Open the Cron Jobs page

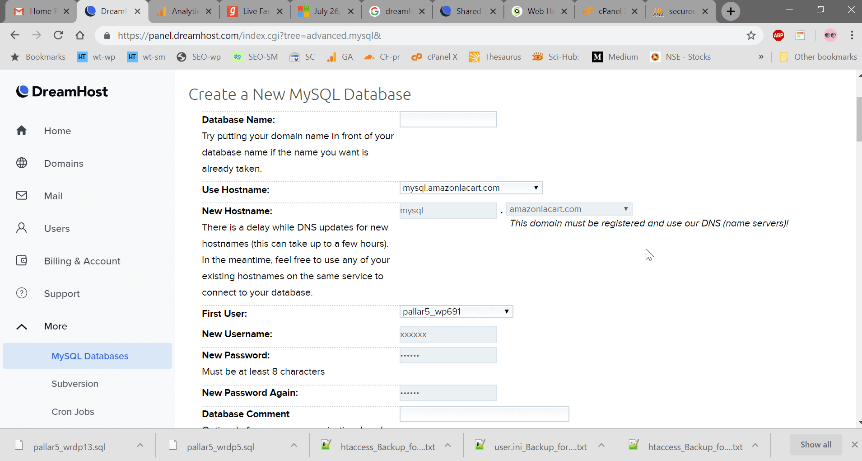click(73, 411)
